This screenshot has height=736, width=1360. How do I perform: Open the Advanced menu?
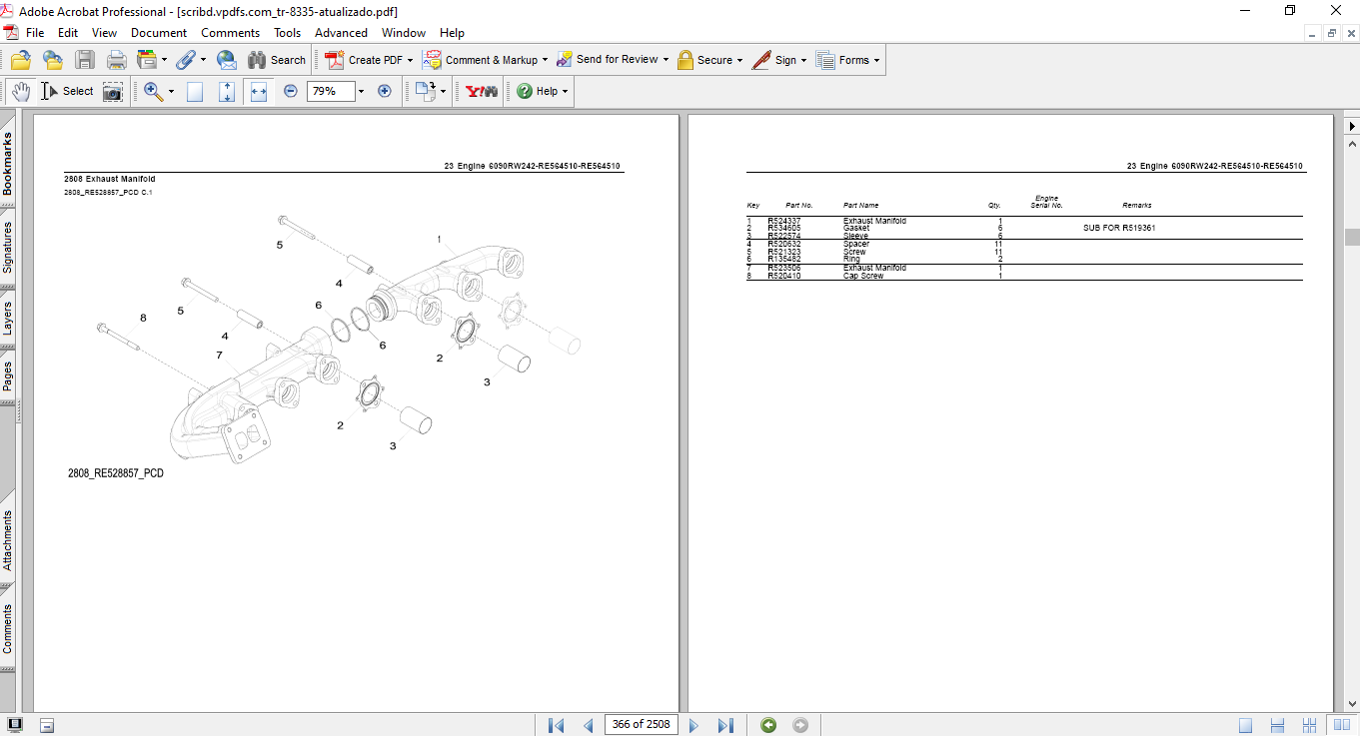(341, 33)
